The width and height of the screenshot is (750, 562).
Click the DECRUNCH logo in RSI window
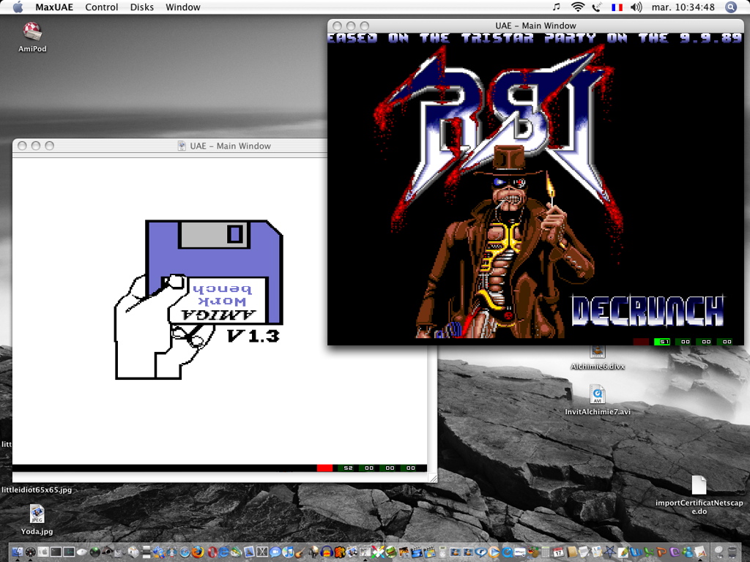tap(647, 310)
